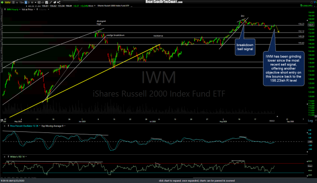Click the 'iShares Russell 2000 Index Fund ETF' header description
The image size is (317, 183).
click(113, 6)
